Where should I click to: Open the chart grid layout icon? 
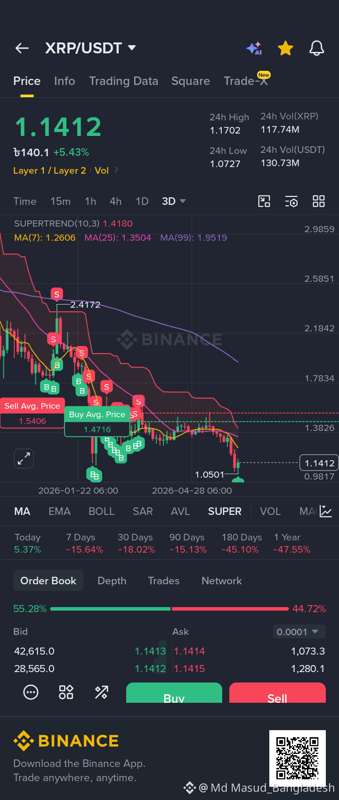coord(319,202)
